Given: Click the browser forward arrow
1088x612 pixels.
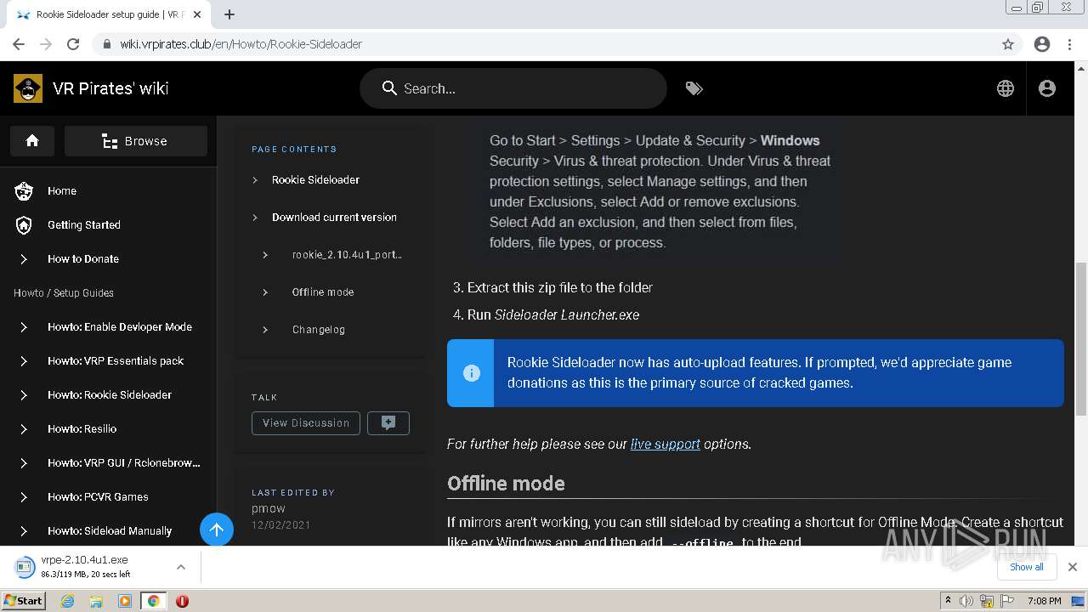Looking at the screenshot, I should click(x=46, y=44).
